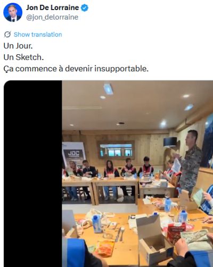
Task: Show translation of the French post
Action: [x=38, y=35]
